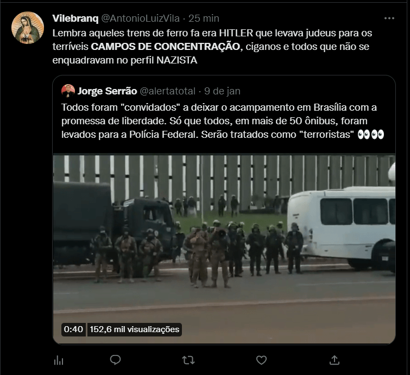Click the reply speech-bubble icon
The height and width of the screenshot is (375, 410).
click(x=115, y=360)
